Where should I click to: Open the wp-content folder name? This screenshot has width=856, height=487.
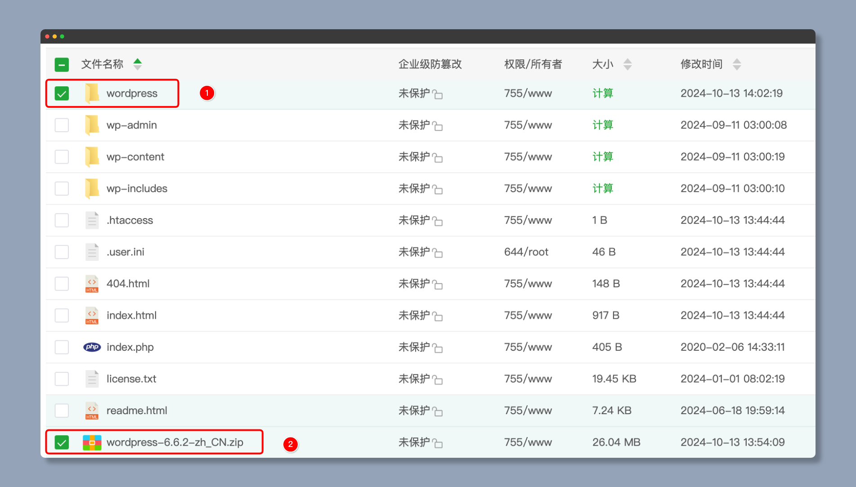click(x=135, y=157)
